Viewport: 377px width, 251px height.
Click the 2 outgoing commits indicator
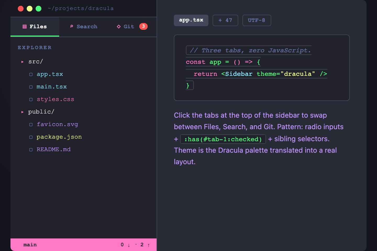(142, 245)
